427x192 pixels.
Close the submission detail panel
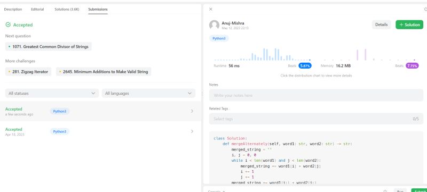tap(210, 9)
